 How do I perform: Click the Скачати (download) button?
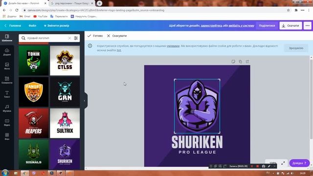tap(291, 25)
